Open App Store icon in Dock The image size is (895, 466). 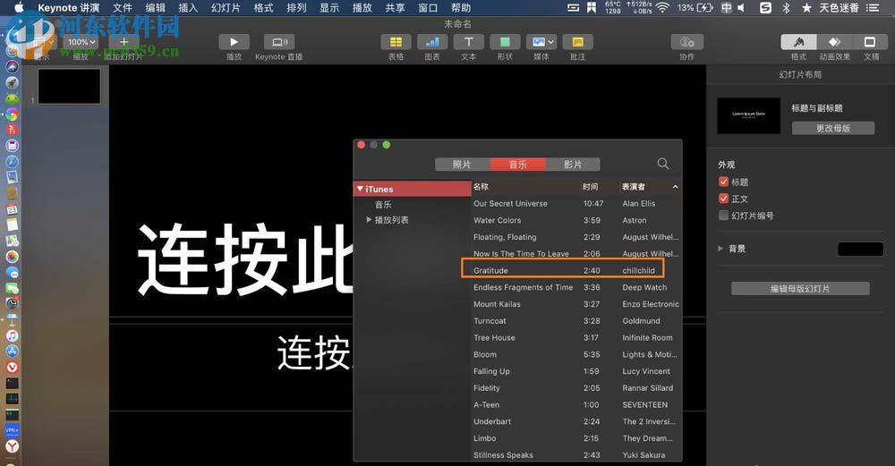point(12,352)
